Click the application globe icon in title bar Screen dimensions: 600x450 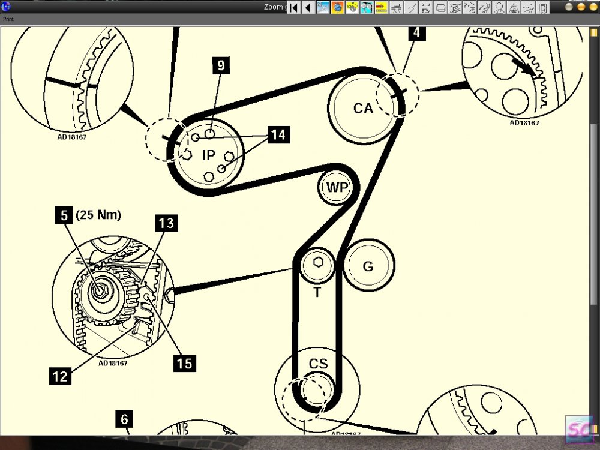pos(6,6)
